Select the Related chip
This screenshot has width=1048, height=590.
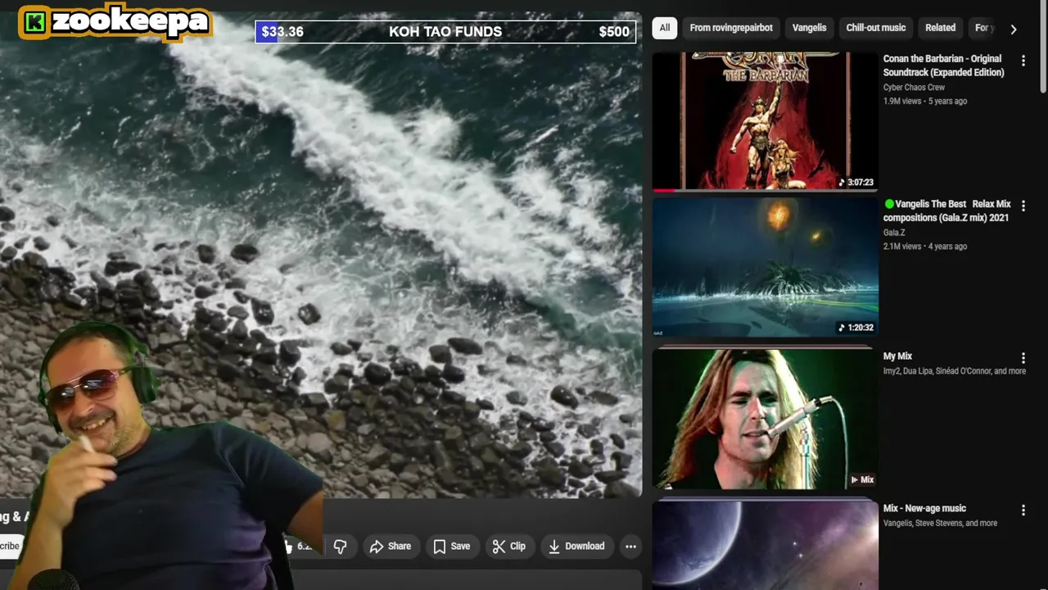point(940,28)
